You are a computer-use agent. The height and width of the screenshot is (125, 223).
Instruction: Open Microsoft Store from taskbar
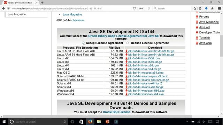(x=81, y=122)
